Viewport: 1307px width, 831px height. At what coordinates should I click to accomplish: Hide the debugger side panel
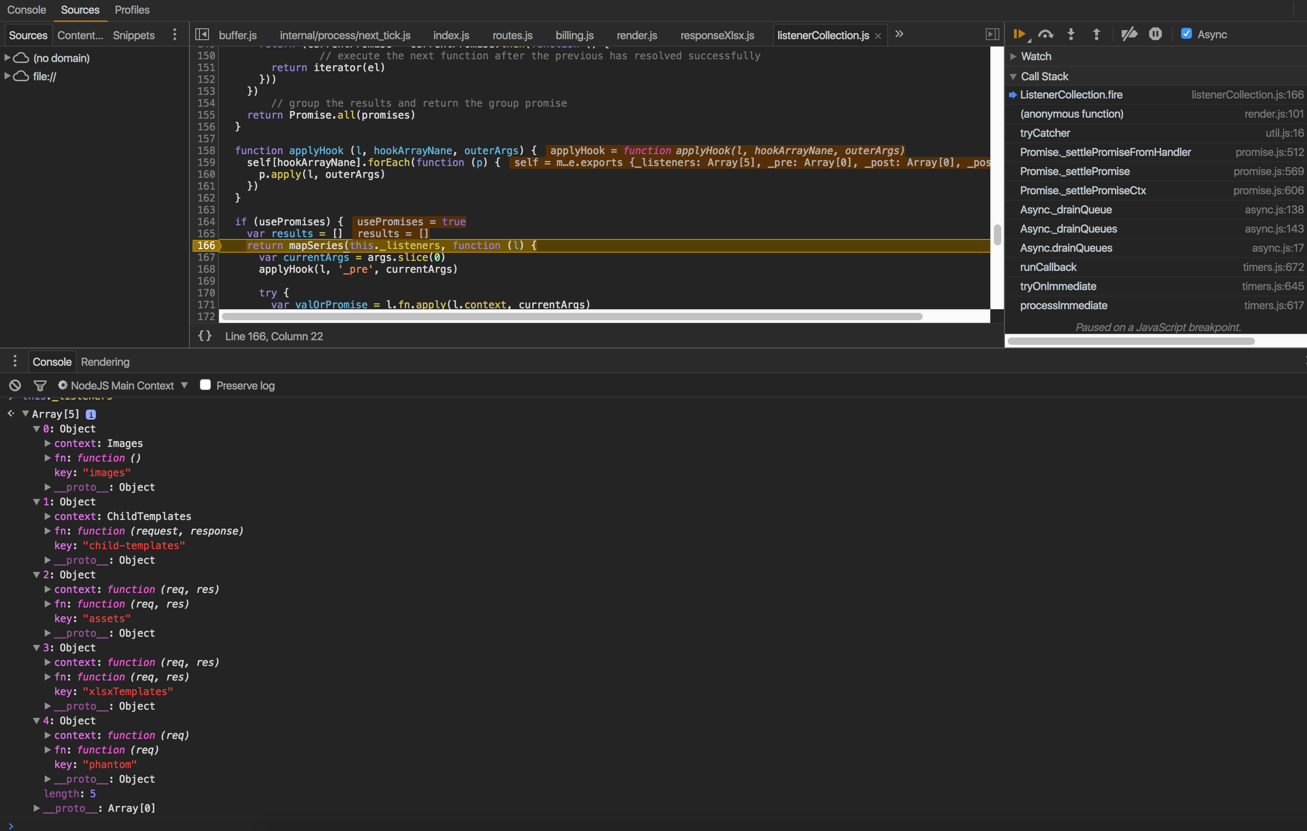click(x=992, y=34)
